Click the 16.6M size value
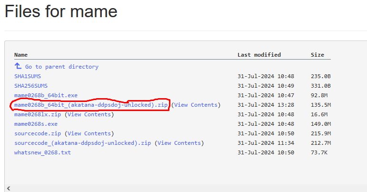The height and width of the screenshot is (192, 367). click(x=319, y=114)
